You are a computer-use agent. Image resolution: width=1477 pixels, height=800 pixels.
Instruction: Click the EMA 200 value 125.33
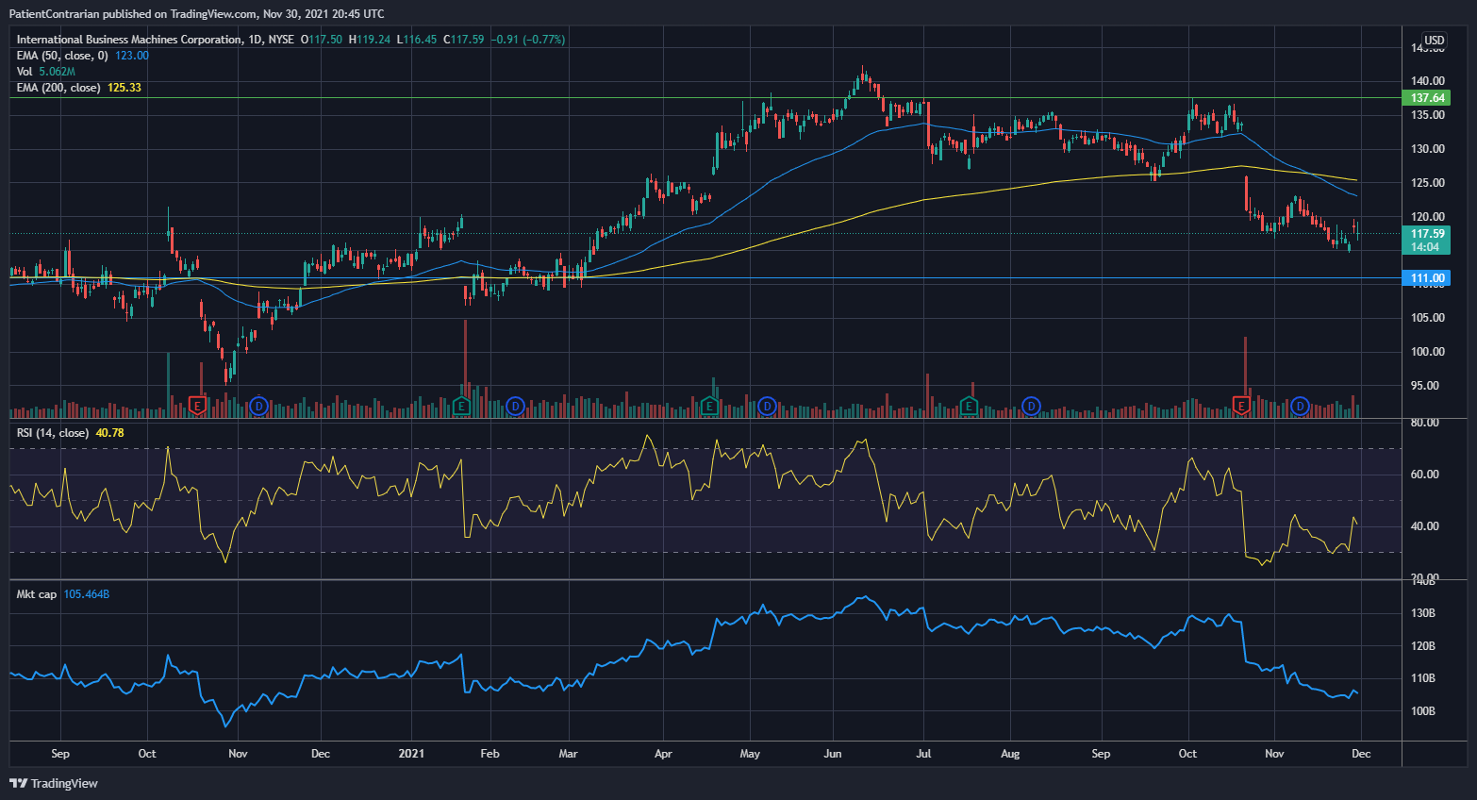click(x=124, y=88)
